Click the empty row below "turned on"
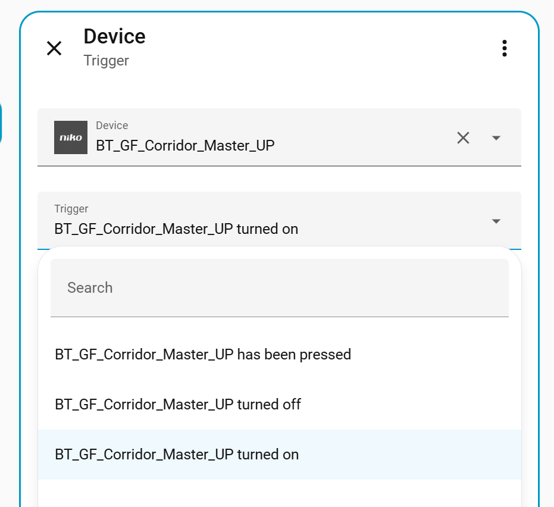 279,494
